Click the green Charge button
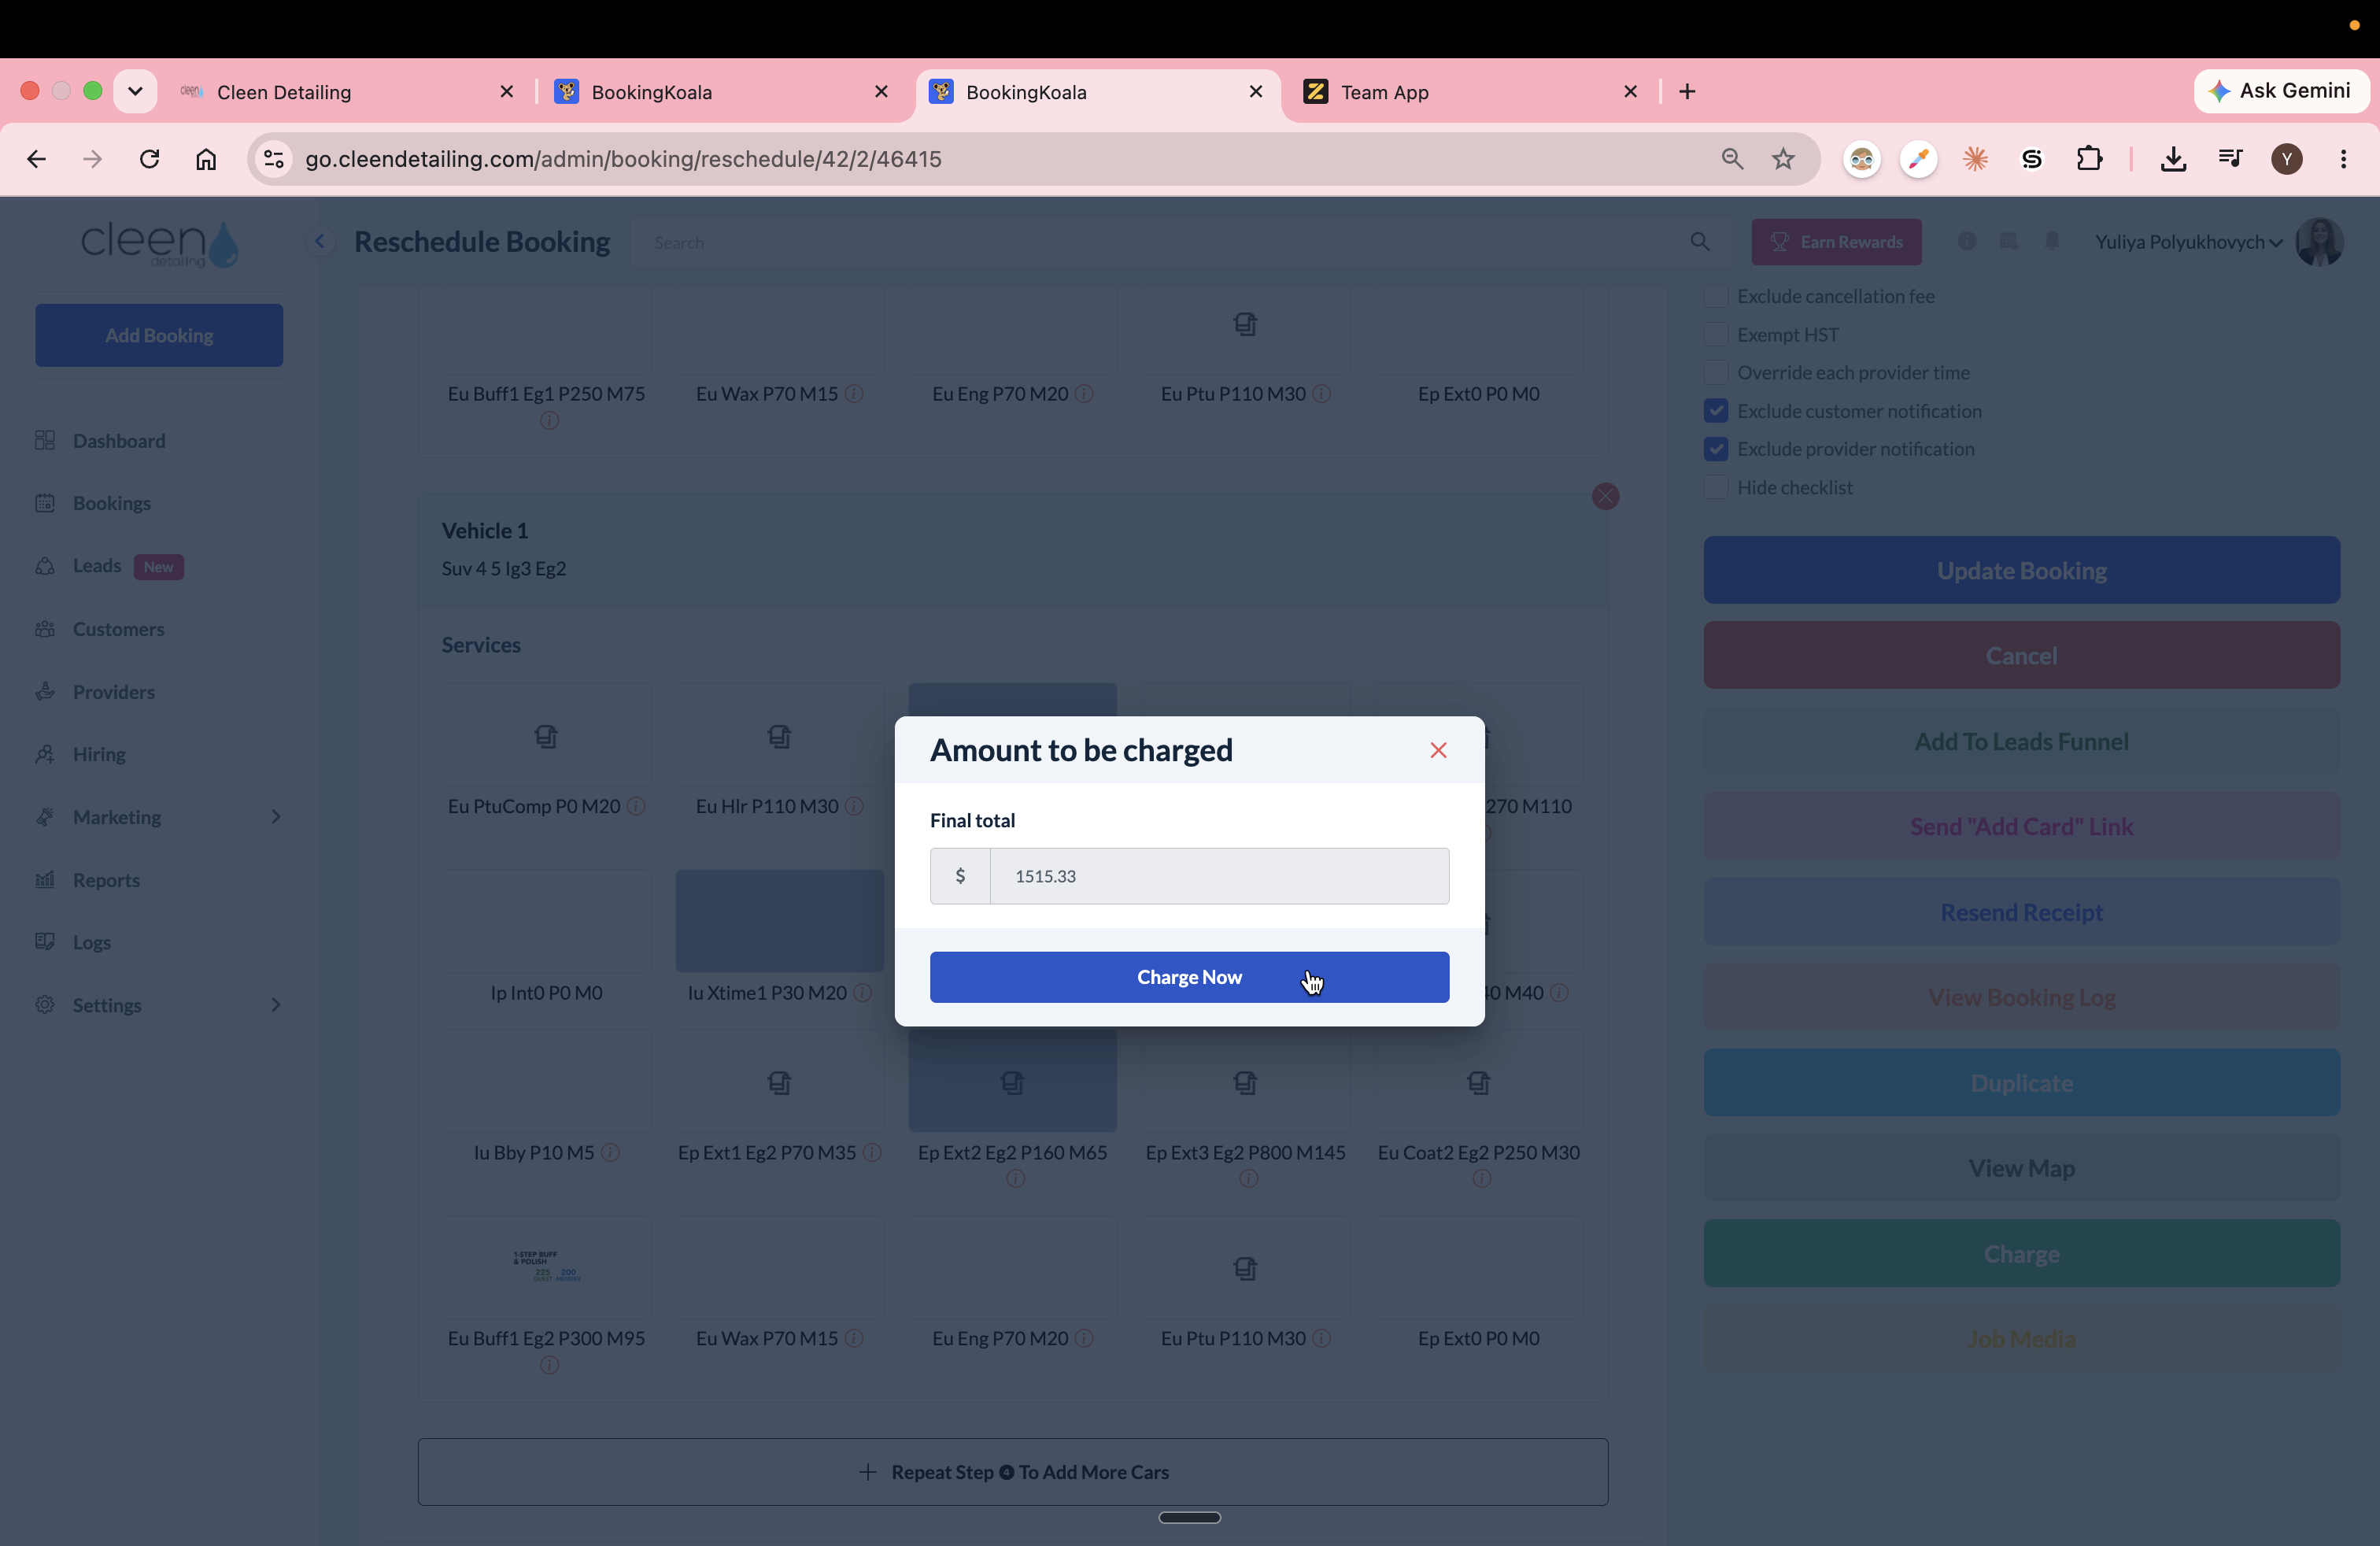The image size is (2380, 1546). pos(2021,1253)
